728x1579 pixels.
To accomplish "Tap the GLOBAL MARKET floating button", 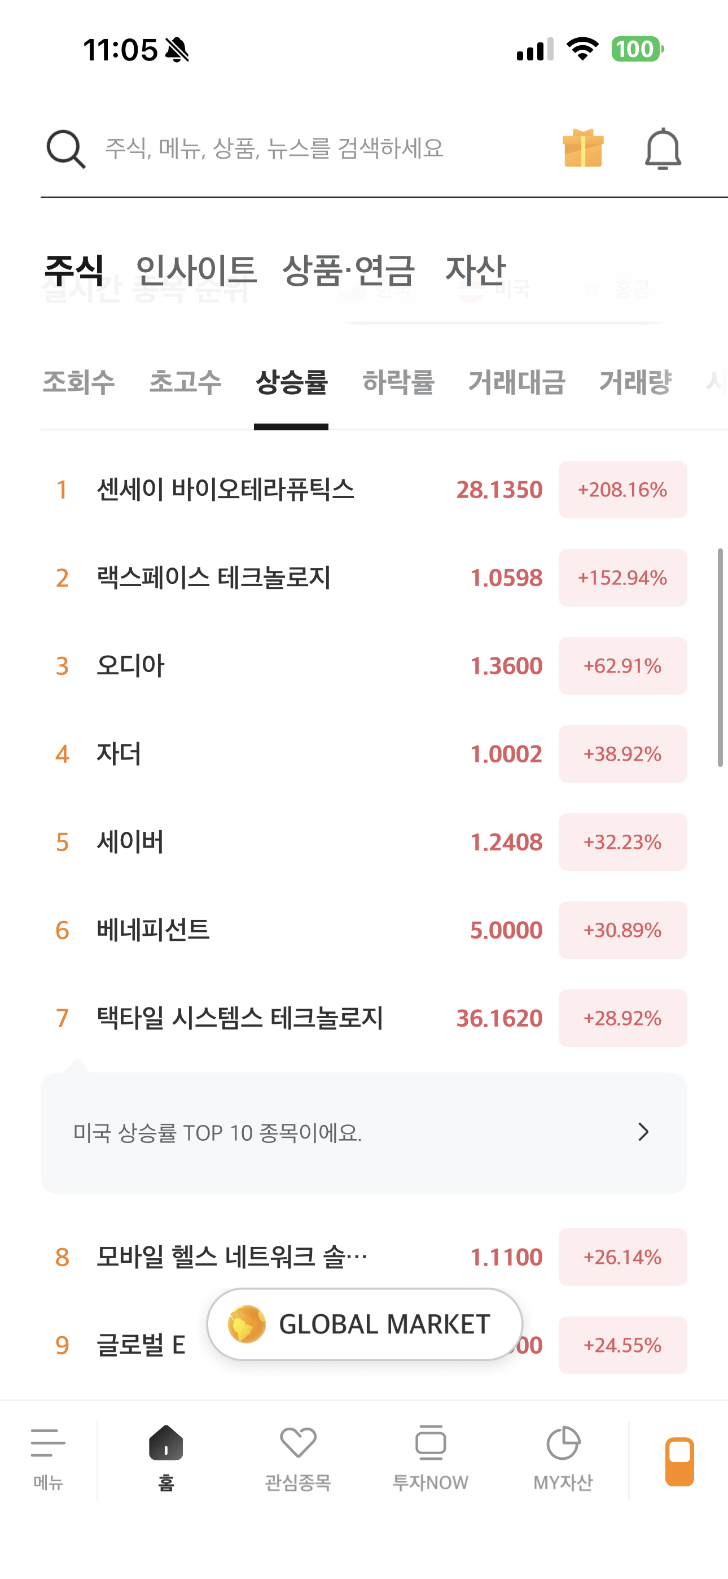I will (x=365, y=1324).
